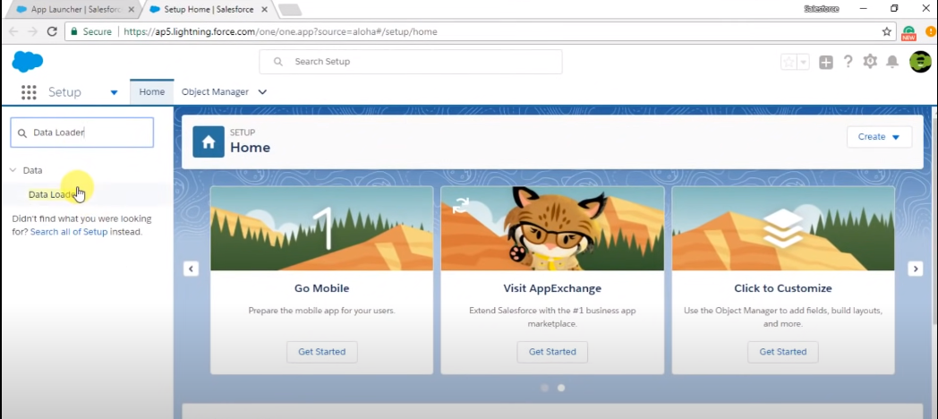The image size is (938, 419).
Task: Open the Setup app name dropdown arrow
Action: 114,92
